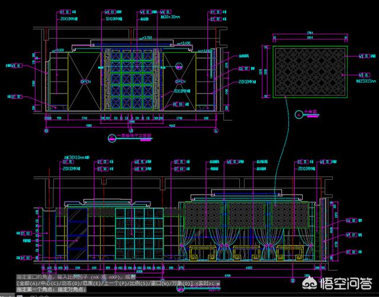The height and width of the screenshot is (297, 379).
Task: Select the 30x30mm annotation text at top
Action: coord(172,18)
